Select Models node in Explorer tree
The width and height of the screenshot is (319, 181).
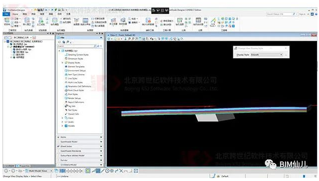[71, 126]
